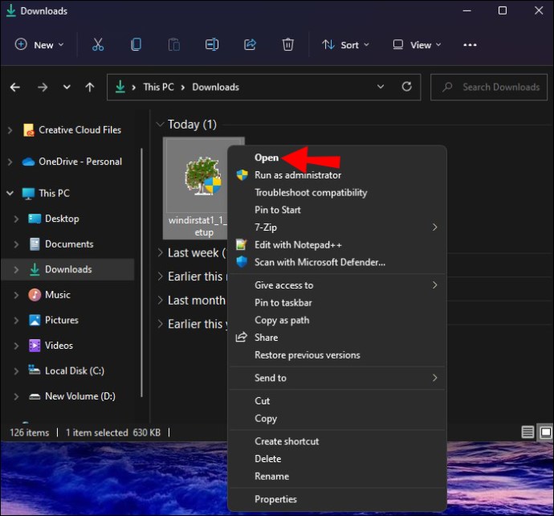Choose Open from the context menu
This screenshot has width=554, height=516.
pos(267,158)
